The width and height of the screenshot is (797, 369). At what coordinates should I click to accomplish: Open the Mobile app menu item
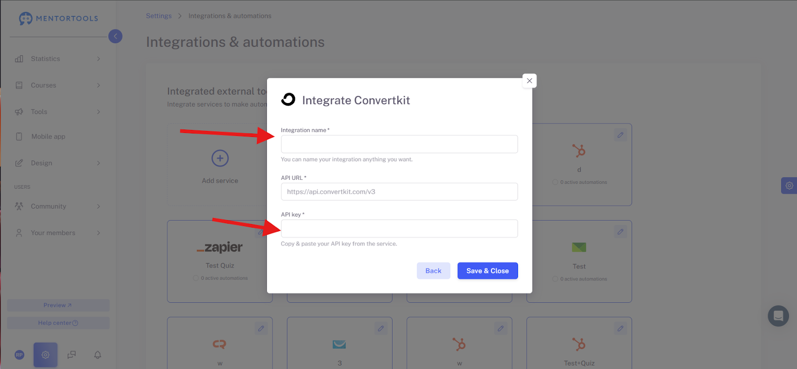pyautogui.click(x=58, y=136)
